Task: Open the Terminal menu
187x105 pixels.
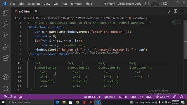Action: (x=76, y=4)
